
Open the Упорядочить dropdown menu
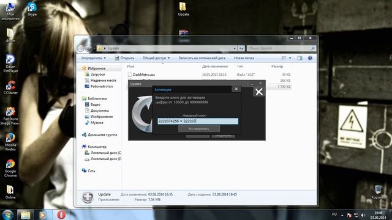[x=93, y=58]
